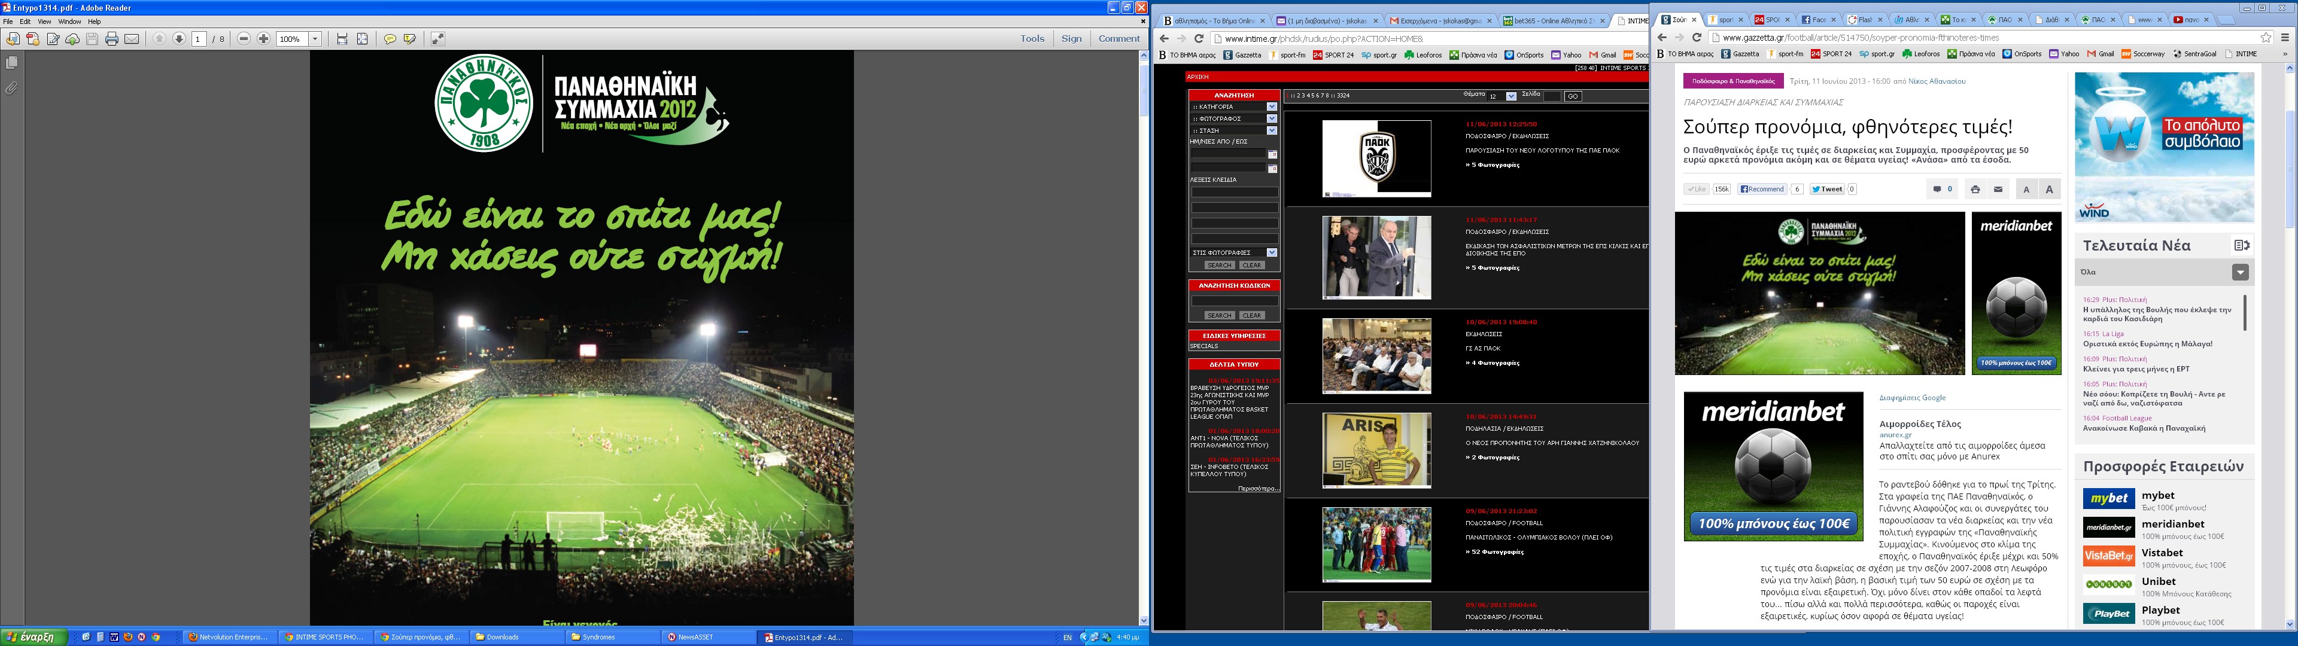Open the Tools pane in Reader
This screenshot has width=2298, height=646.
point(1032,38)
